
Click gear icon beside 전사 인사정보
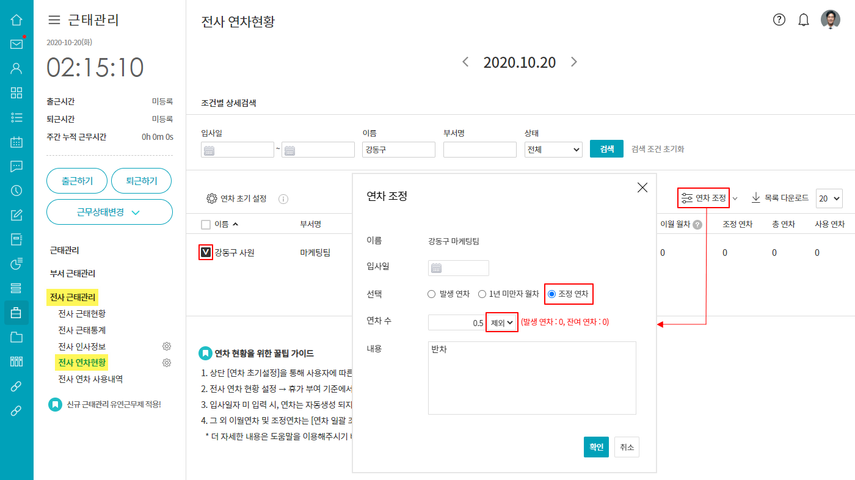(x=166, y=346)
